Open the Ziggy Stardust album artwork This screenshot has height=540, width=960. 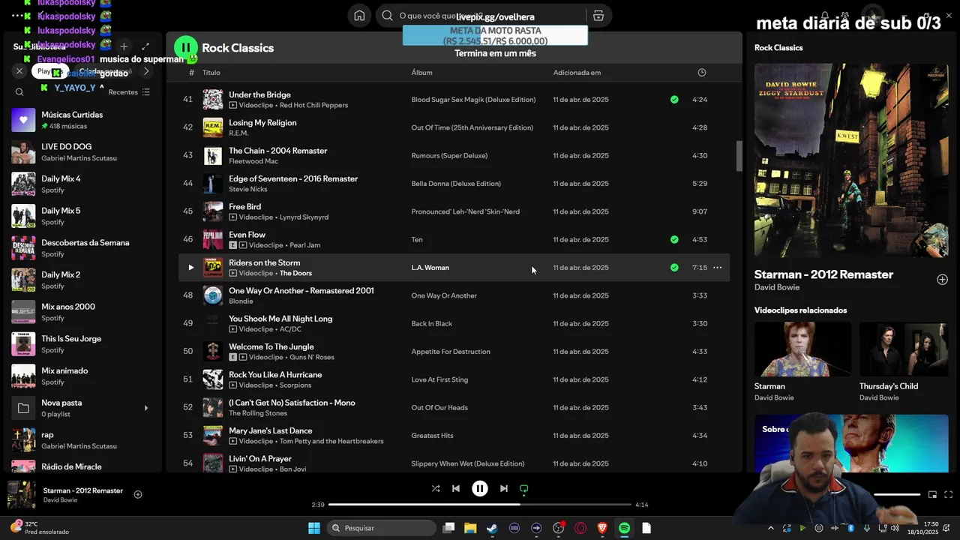851,160
